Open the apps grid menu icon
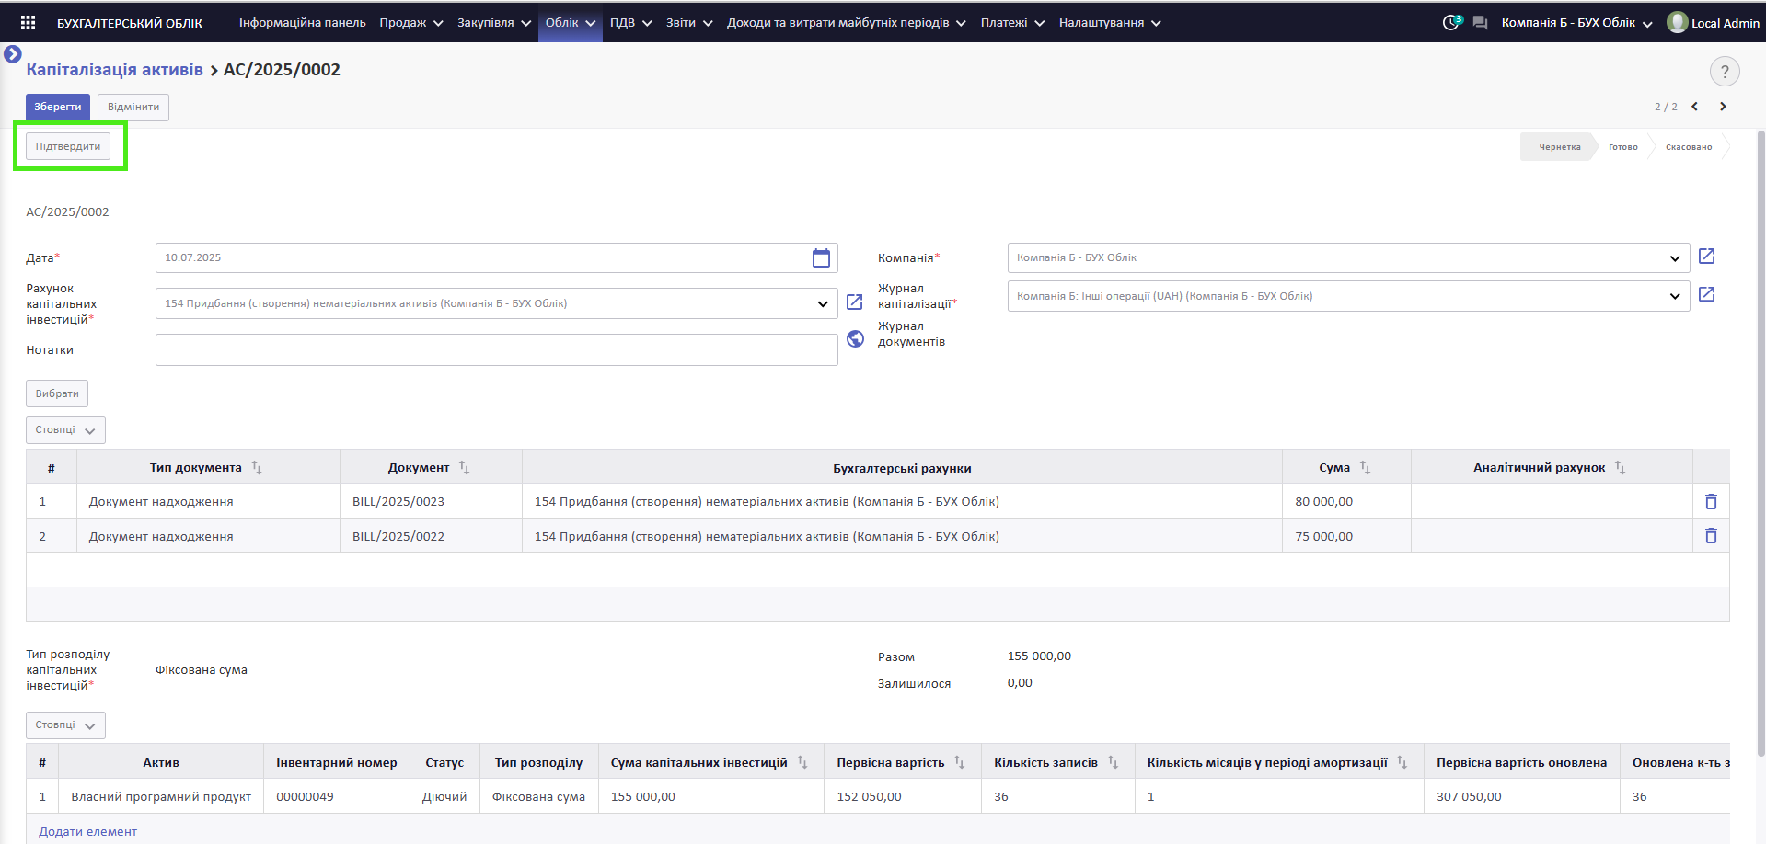 pyautogui.click(x=28, y=23)
